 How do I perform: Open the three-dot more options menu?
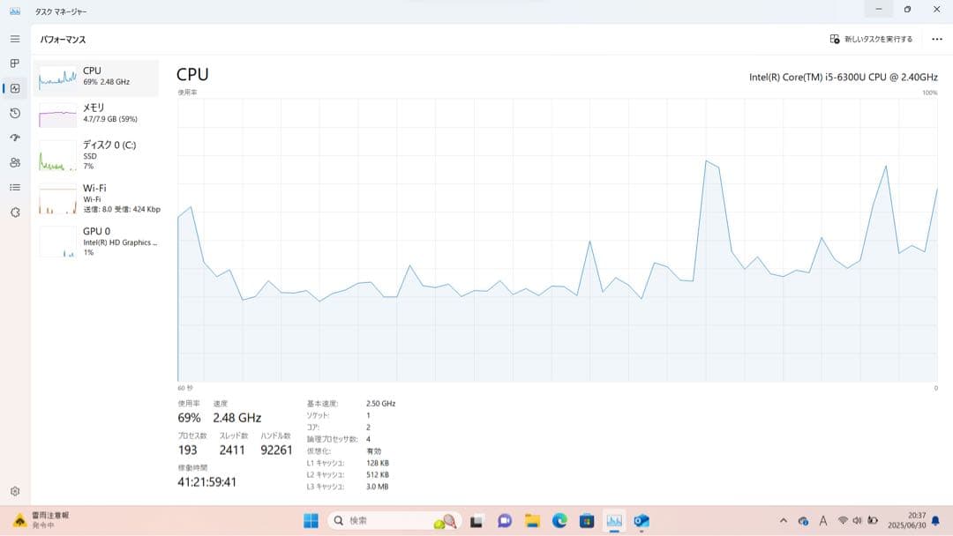936,39
